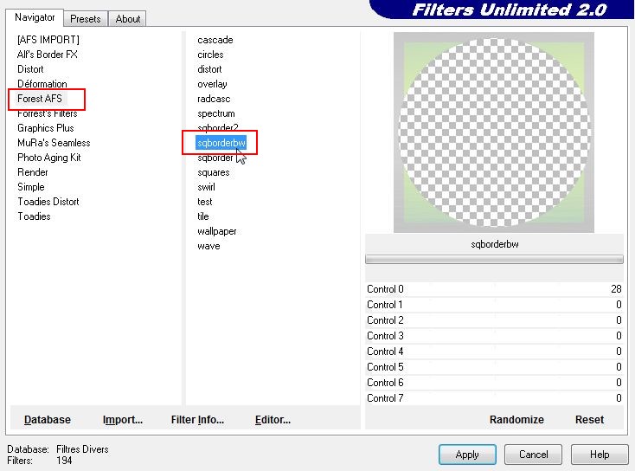Choose the test filter
635x471 pixels.
tap(204, 202)
